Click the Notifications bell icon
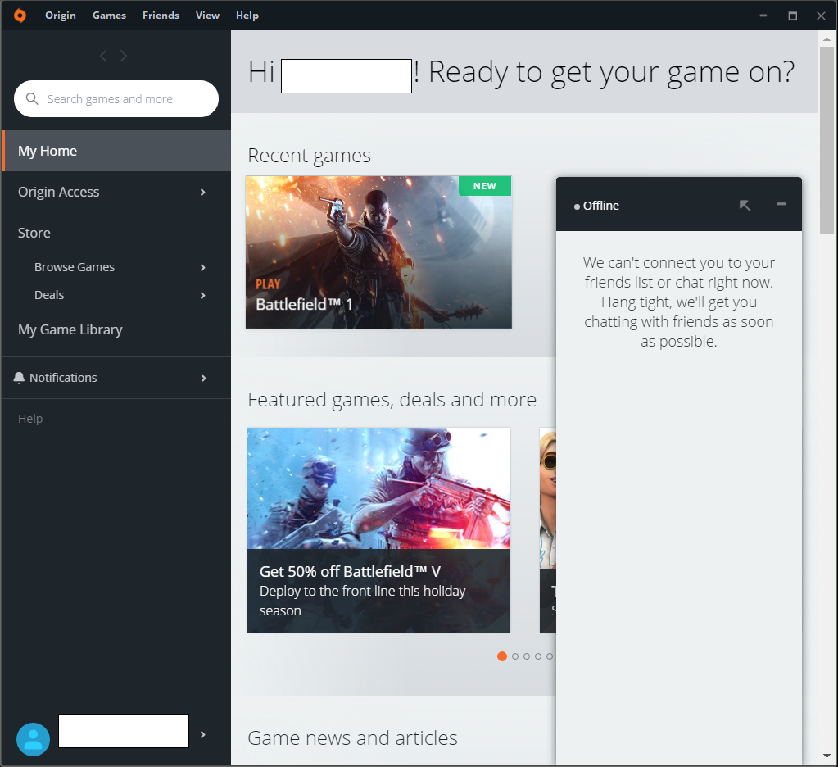The height and width of the screenshot is (767, 838). 19,378
